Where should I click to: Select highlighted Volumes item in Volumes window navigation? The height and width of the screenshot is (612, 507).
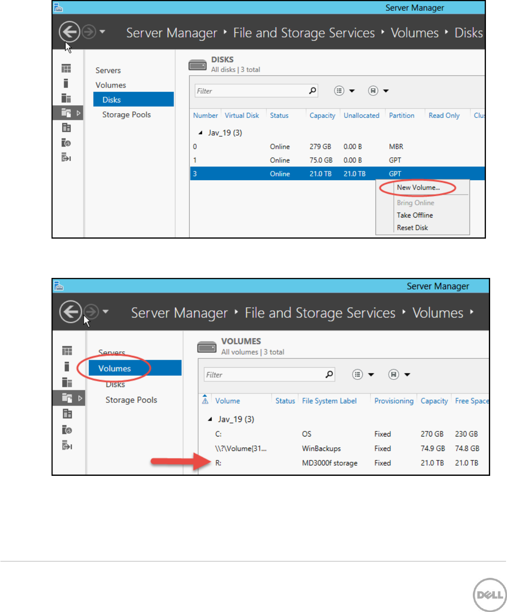(x=135, y=368)
